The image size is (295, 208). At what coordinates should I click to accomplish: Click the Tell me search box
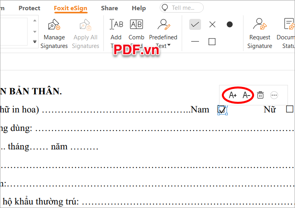point(182,7)
